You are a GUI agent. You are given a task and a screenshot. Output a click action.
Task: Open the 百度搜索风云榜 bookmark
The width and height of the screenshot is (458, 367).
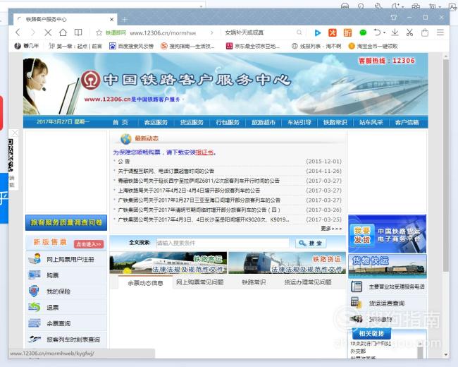(131, 46)
